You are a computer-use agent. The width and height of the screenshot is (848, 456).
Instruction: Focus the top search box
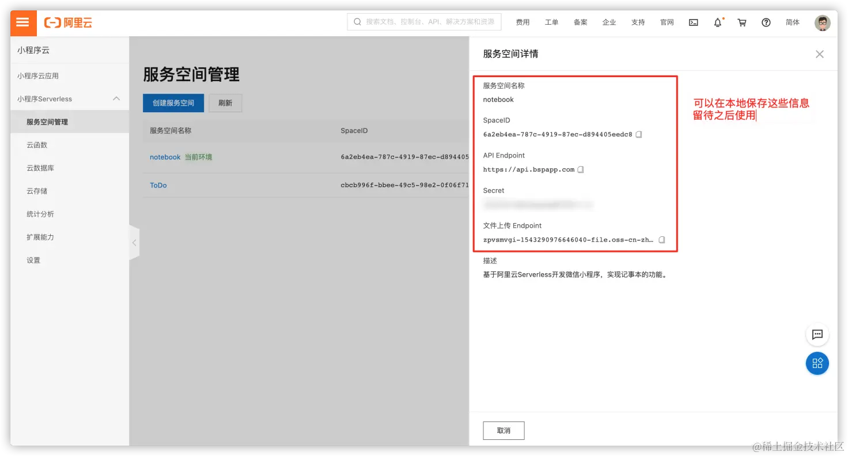pyautogui.click(x=424, y=22)
